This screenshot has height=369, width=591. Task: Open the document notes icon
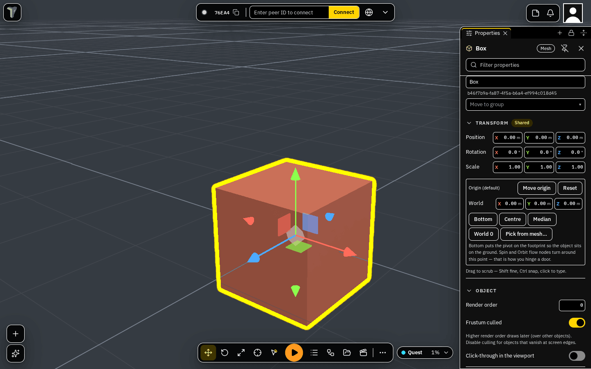point(536,13)
